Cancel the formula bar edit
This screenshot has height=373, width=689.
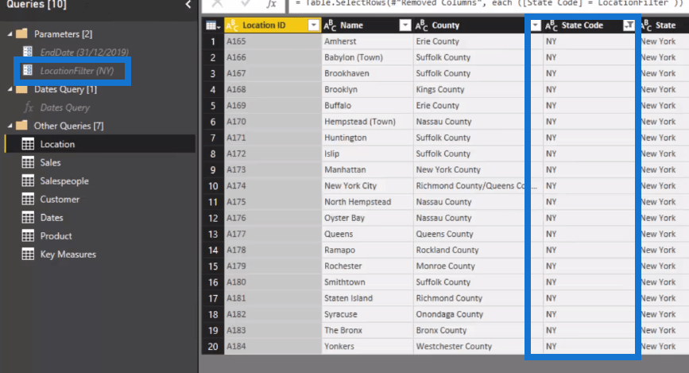[x=218, y=3]
